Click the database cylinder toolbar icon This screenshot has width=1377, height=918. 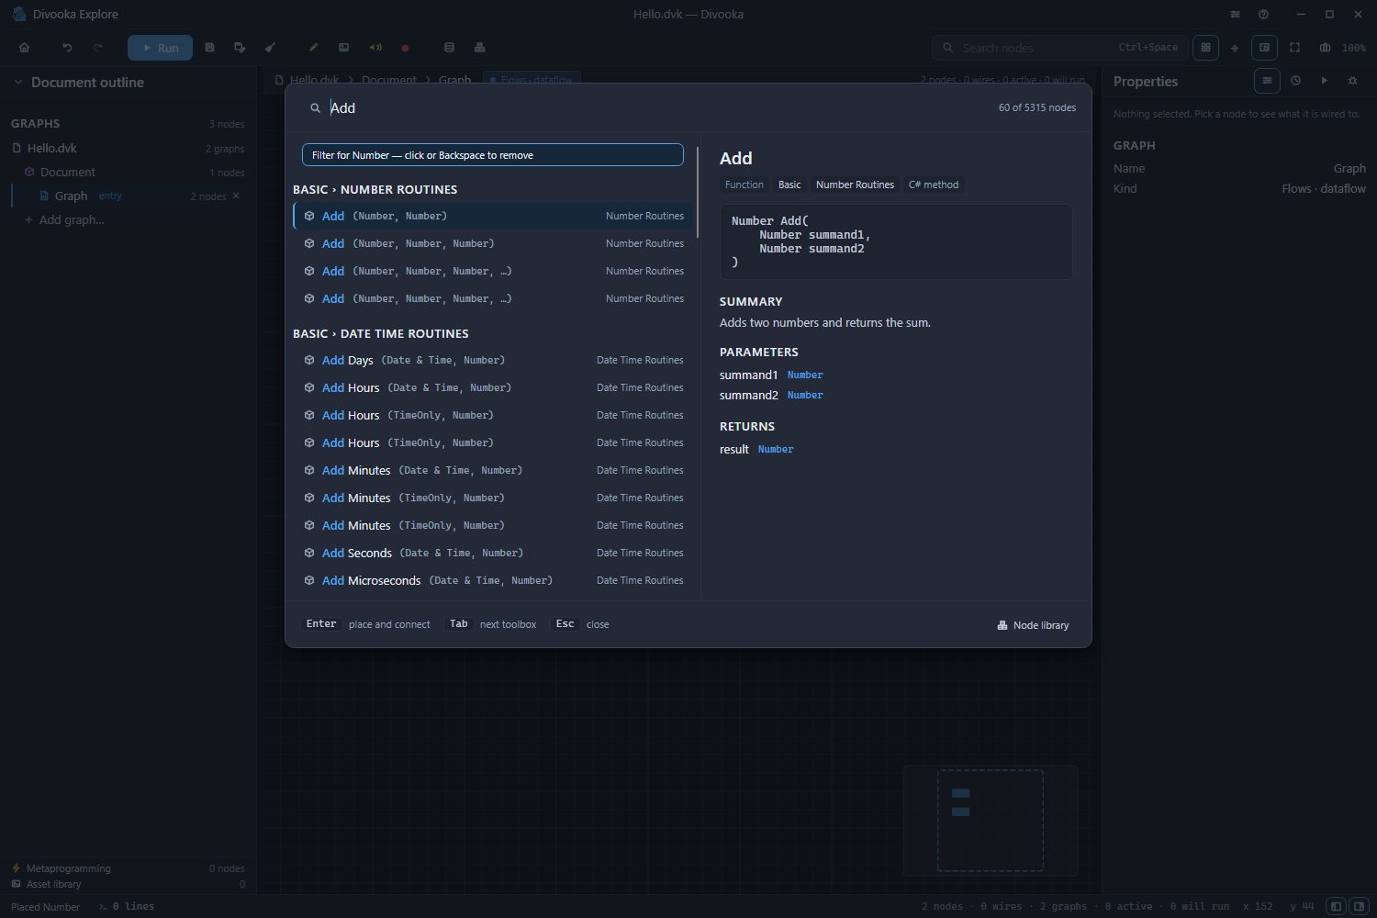449,48
